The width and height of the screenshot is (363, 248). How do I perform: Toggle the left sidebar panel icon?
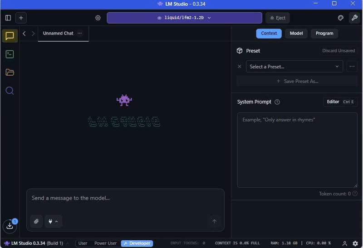8,18
